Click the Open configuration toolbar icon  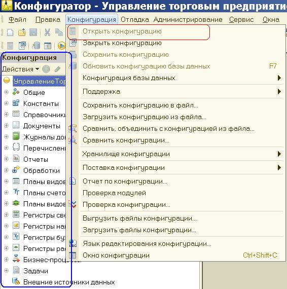[x=10, y=46]
